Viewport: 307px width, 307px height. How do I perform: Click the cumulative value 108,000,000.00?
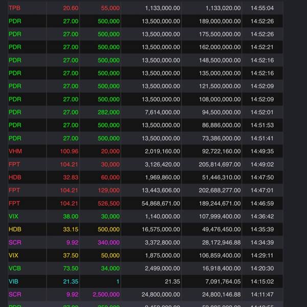click(220, 99)
